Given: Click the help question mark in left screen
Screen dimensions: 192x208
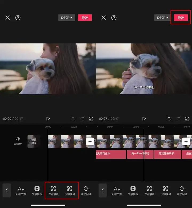Looking at the screenshot, I should (18, 18).
